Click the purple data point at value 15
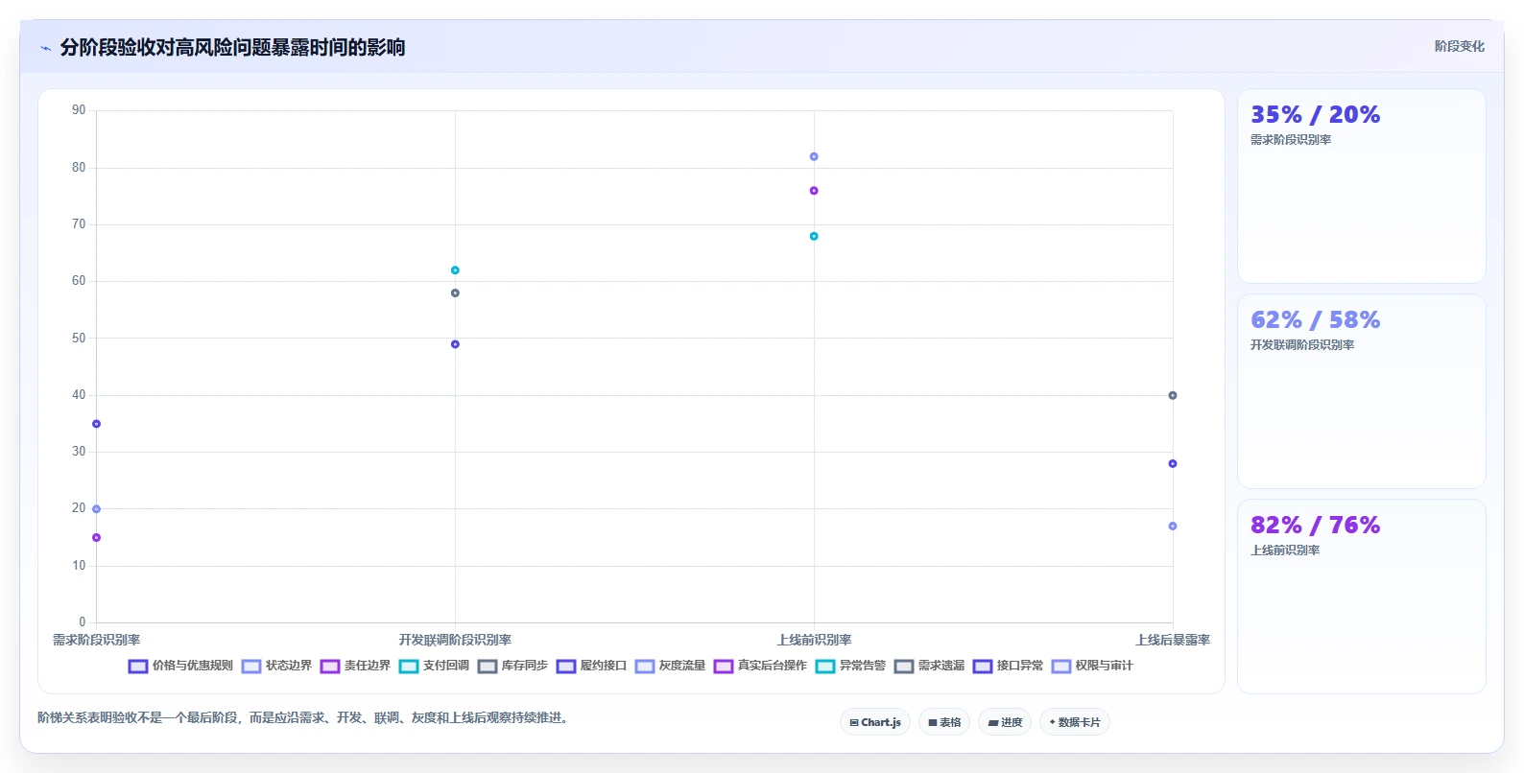The width and height of the screenshot is (1524, 773). 96,538
